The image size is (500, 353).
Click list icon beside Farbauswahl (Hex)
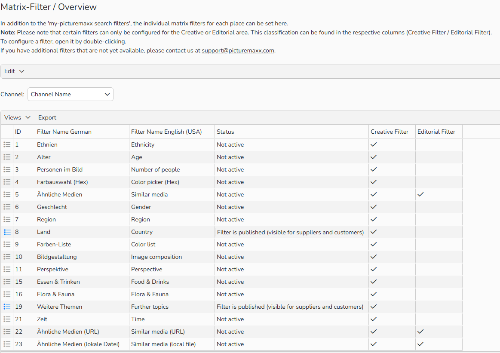pyautogui.click(x=7, y=182)
